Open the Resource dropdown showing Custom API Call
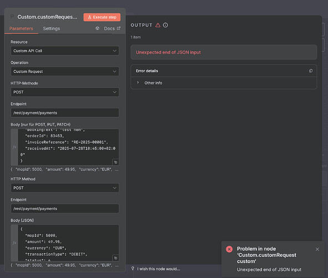 coord(65,51)
